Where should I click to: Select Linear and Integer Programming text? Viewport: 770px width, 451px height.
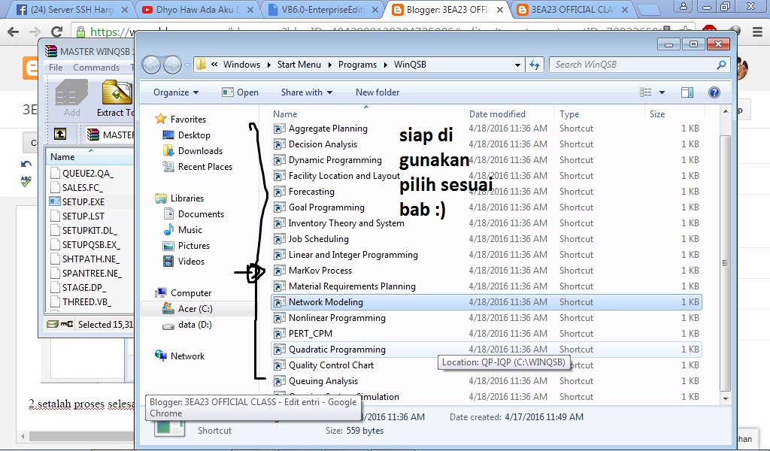tap(353, 255)
